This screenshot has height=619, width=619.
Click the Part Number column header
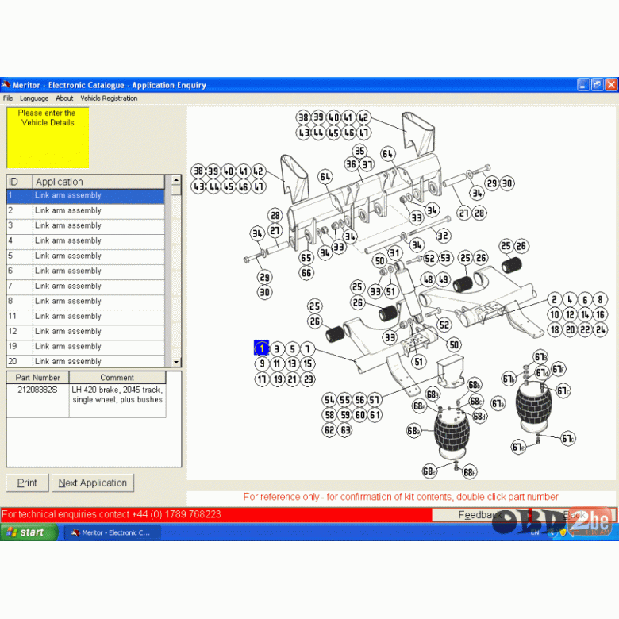click(x=37, y=378)
